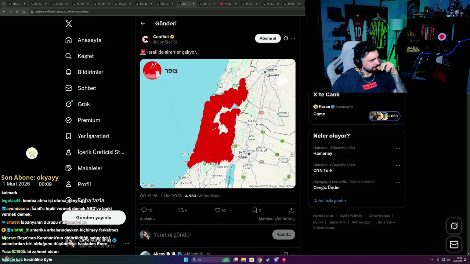The width and height of the screenshot is (470, 264).
Task: Click the Gönderi yayınla button
Action: coord(94,217)
